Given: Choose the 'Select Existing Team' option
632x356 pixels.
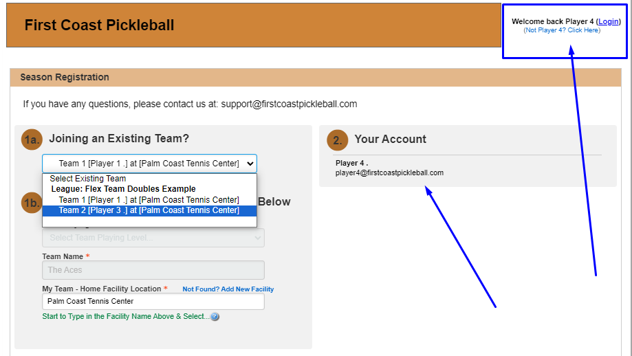Looking at the screenshot, I should point(87,179).
